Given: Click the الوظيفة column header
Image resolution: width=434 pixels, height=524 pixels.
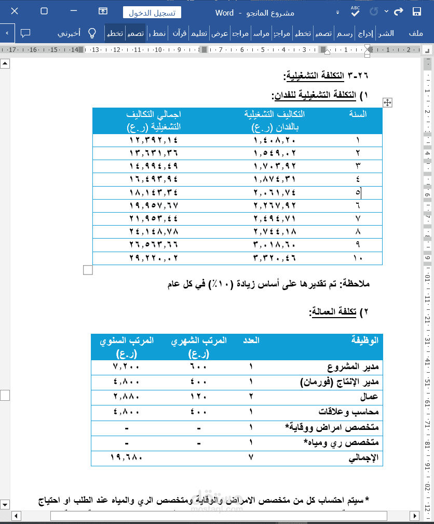Looking at the screenshot, I should [x=364, y=340].
